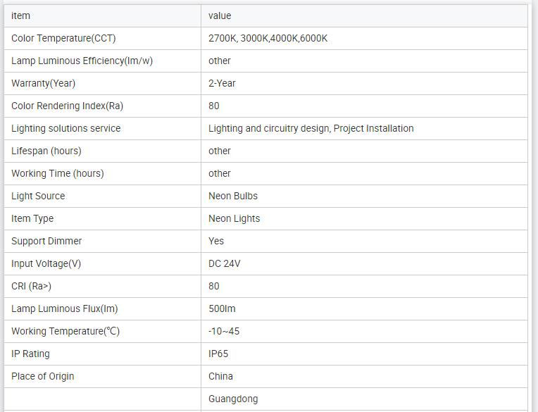
Task: Select the "IP65" rating value
Action: (x=218, y=354)
